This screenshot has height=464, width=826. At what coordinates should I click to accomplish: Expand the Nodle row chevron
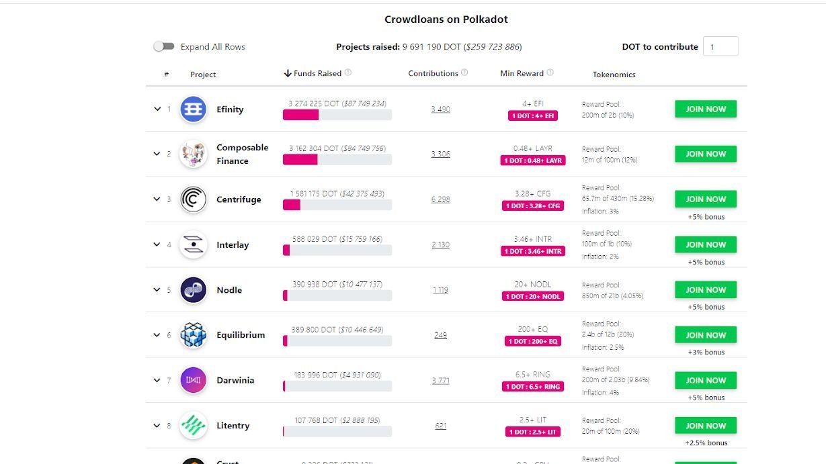coord(156,289)
